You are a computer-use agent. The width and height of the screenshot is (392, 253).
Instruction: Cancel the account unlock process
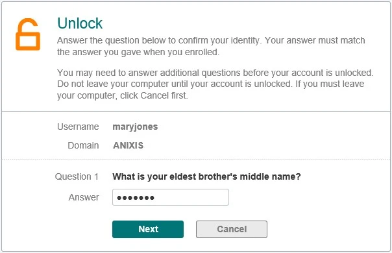(x=232, y=229)
